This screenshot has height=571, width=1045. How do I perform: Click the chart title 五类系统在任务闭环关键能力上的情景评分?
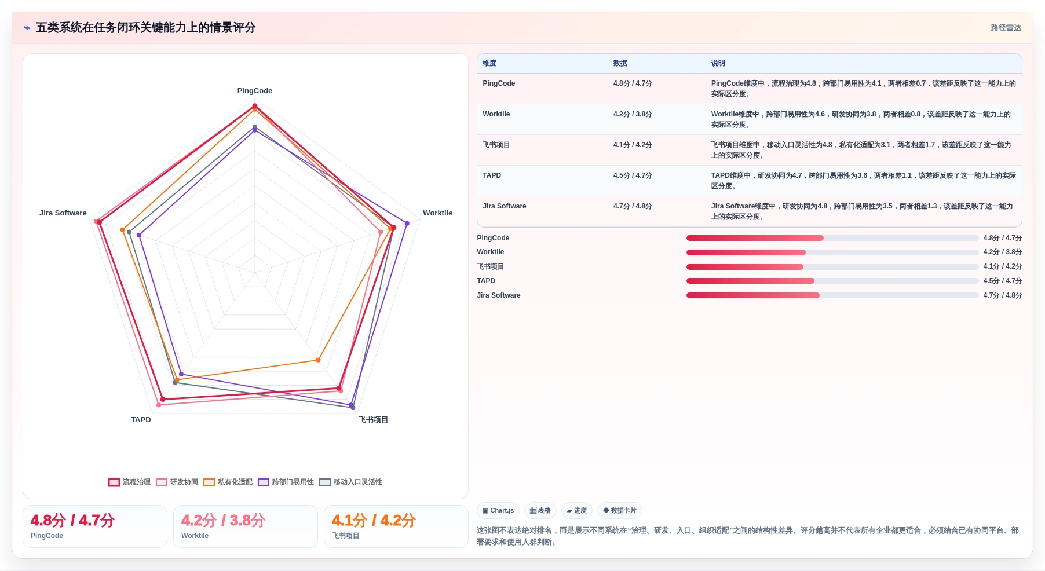[x=146, y=28]
